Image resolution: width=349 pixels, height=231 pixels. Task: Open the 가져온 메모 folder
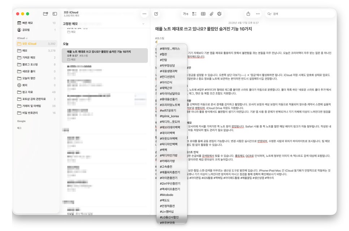click(x=36, y=58)
